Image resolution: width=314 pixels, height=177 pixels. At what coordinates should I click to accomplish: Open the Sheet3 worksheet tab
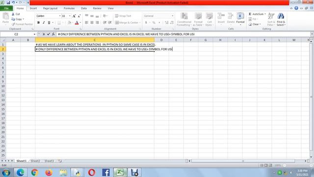pyautogui.click(x=49, y=161)
